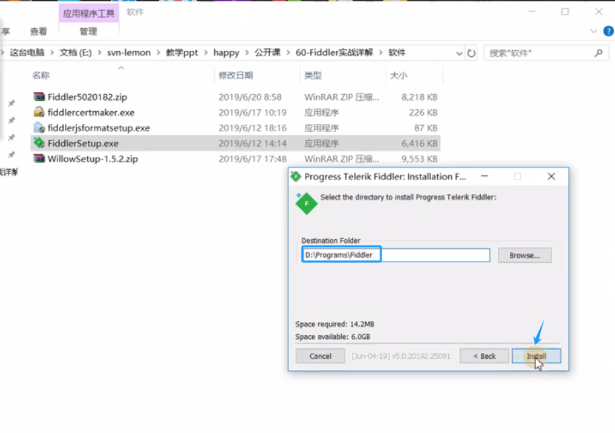615x433 pixels.
Task: Click the Install button in the installer
Action: [x=536, y=356]
